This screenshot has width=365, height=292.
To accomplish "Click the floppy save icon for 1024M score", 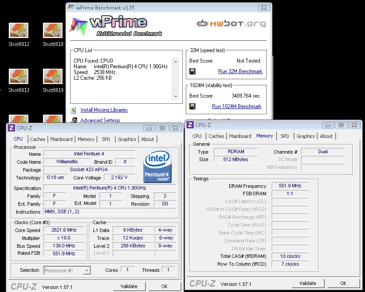I will 192,106.
